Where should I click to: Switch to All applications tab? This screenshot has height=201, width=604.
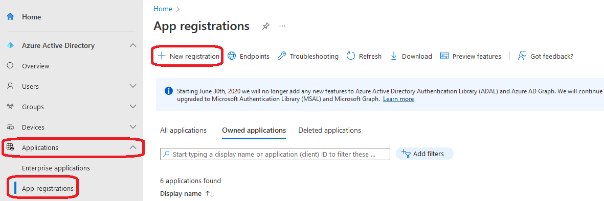[184, 130]
